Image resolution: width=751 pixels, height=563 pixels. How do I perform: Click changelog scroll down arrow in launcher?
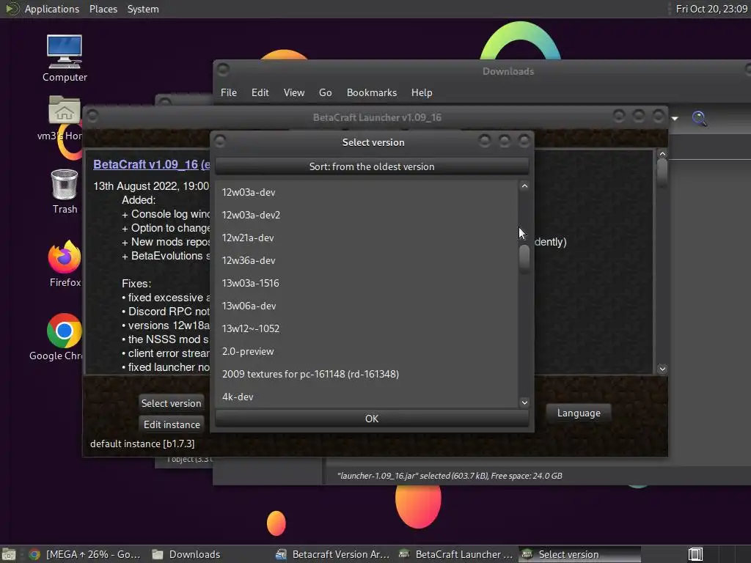coord(662,369)
